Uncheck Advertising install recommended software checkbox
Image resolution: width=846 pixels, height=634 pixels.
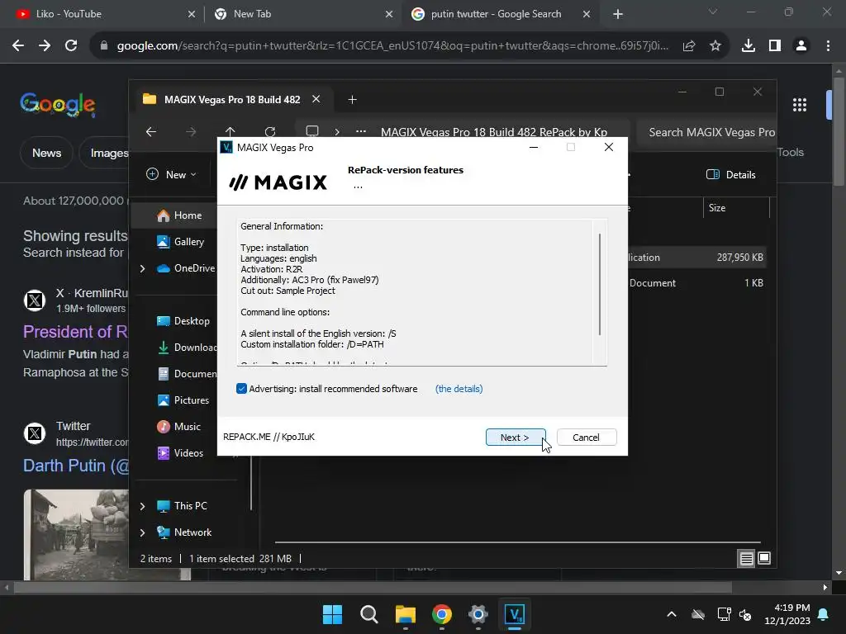pos(241,389)
